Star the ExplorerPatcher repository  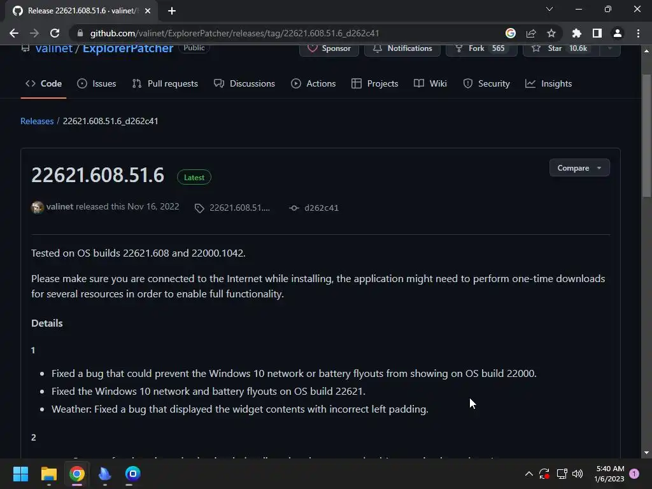561,48
